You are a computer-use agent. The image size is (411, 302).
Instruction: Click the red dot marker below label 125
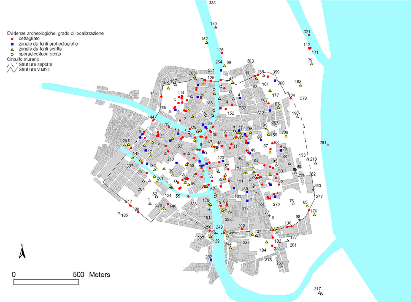(222, 53)
